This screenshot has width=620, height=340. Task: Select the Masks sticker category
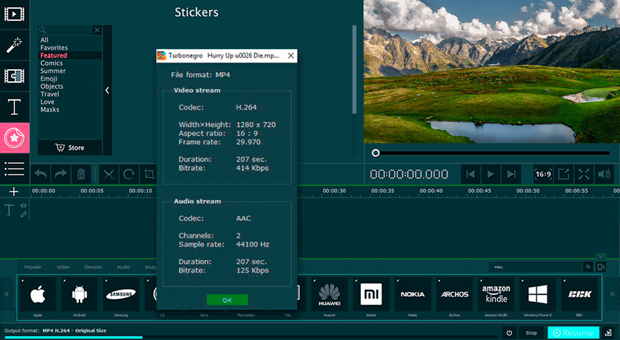[50, 110]
